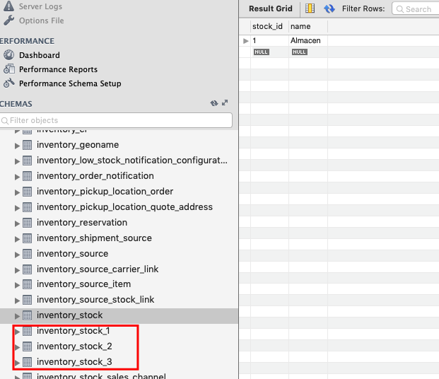Refresh the result grid data
This screenshot has width=439, height=379.
pos(329,8)
